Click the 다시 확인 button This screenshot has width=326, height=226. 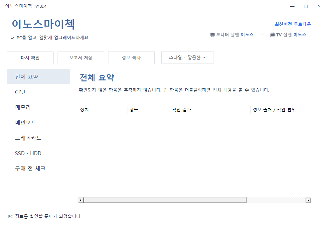coord(30,58)
